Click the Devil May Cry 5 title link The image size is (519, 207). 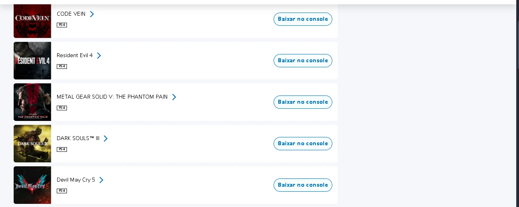tap(76, 180)
